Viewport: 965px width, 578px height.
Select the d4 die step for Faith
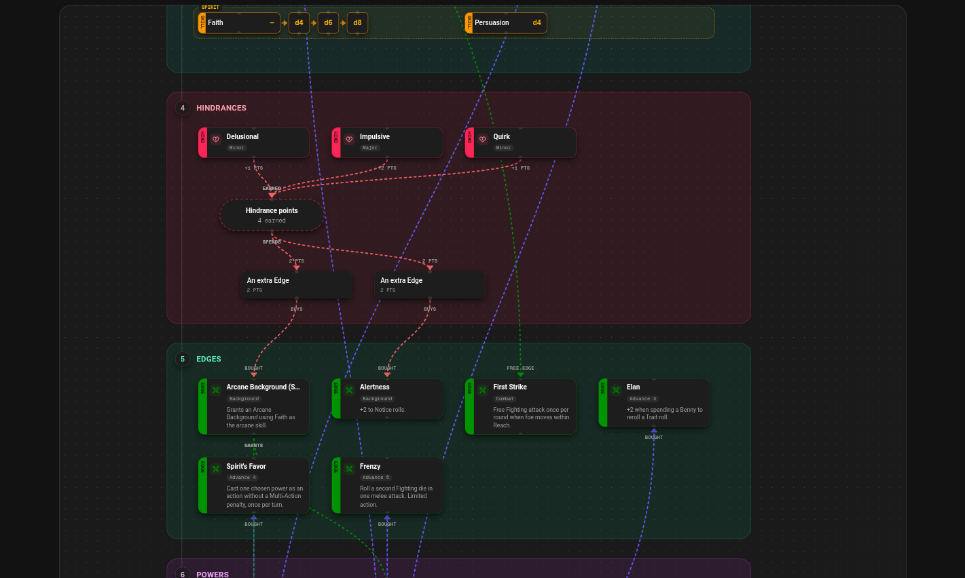tap(299, 23)
